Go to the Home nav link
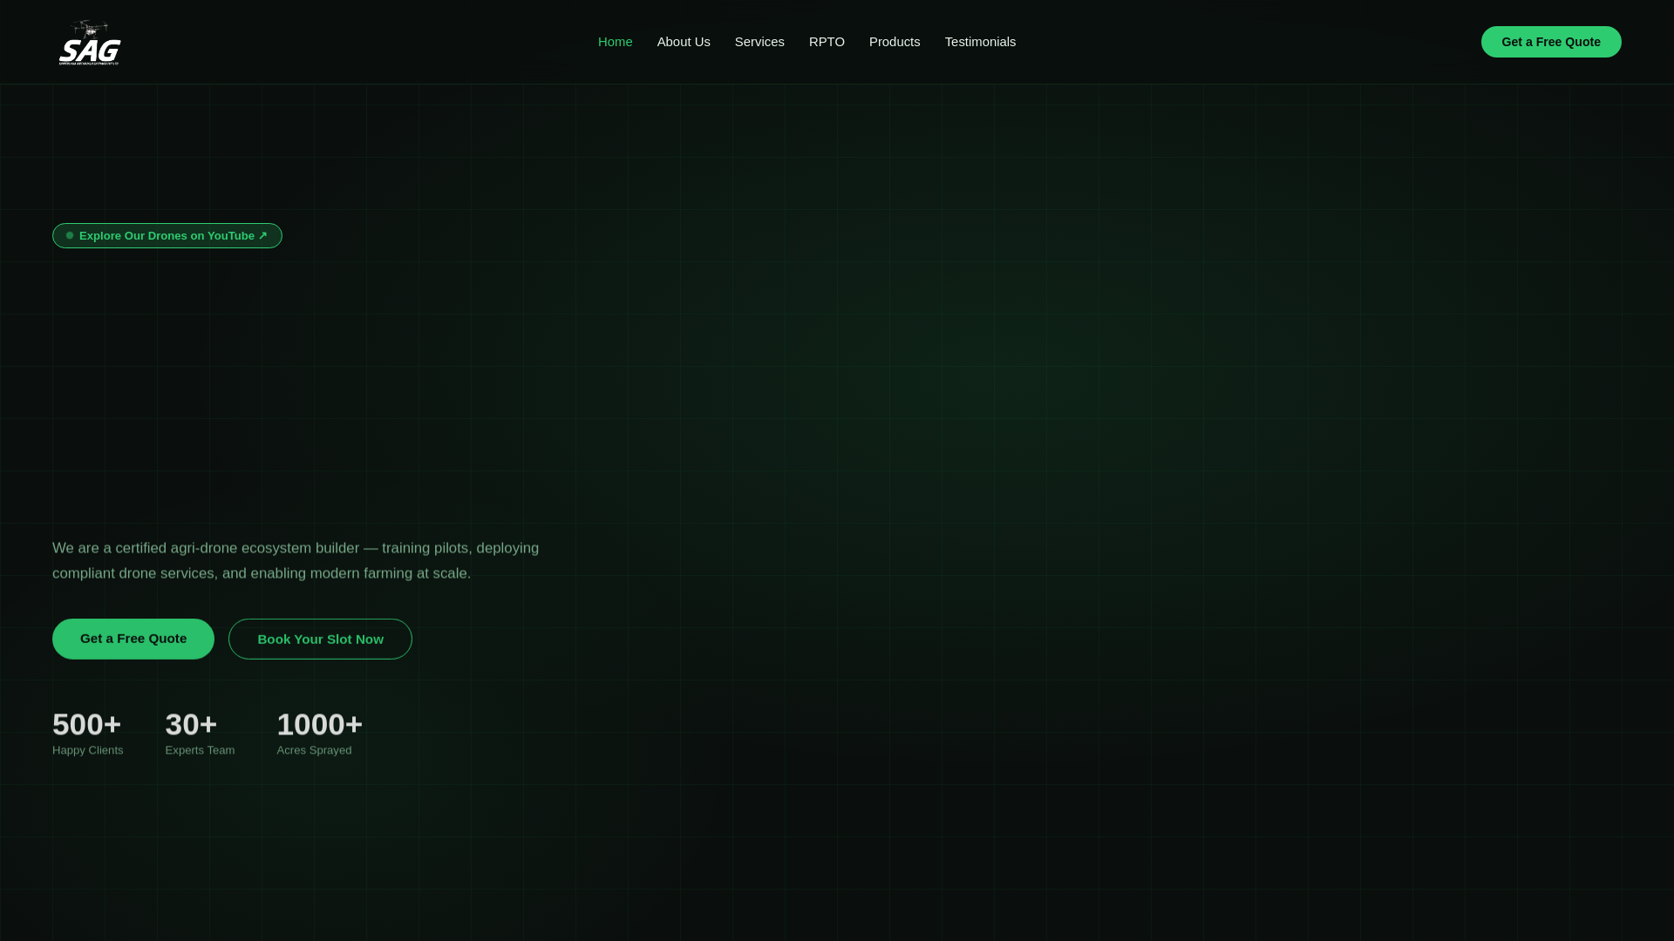 pyautogui.click(x=615, y=42)
